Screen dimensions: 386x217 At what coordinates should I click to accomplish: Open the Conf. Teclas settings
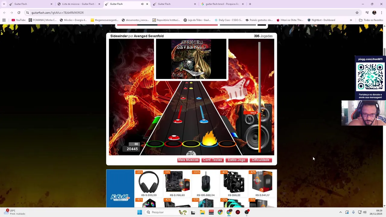click(x=212, y=160)
